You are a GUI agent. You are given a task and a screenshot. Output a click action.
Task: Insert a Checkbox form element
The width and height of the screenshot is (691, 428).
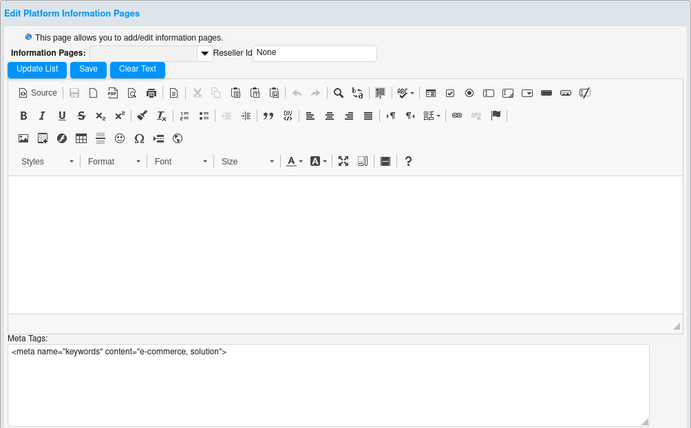pos(449,93)
